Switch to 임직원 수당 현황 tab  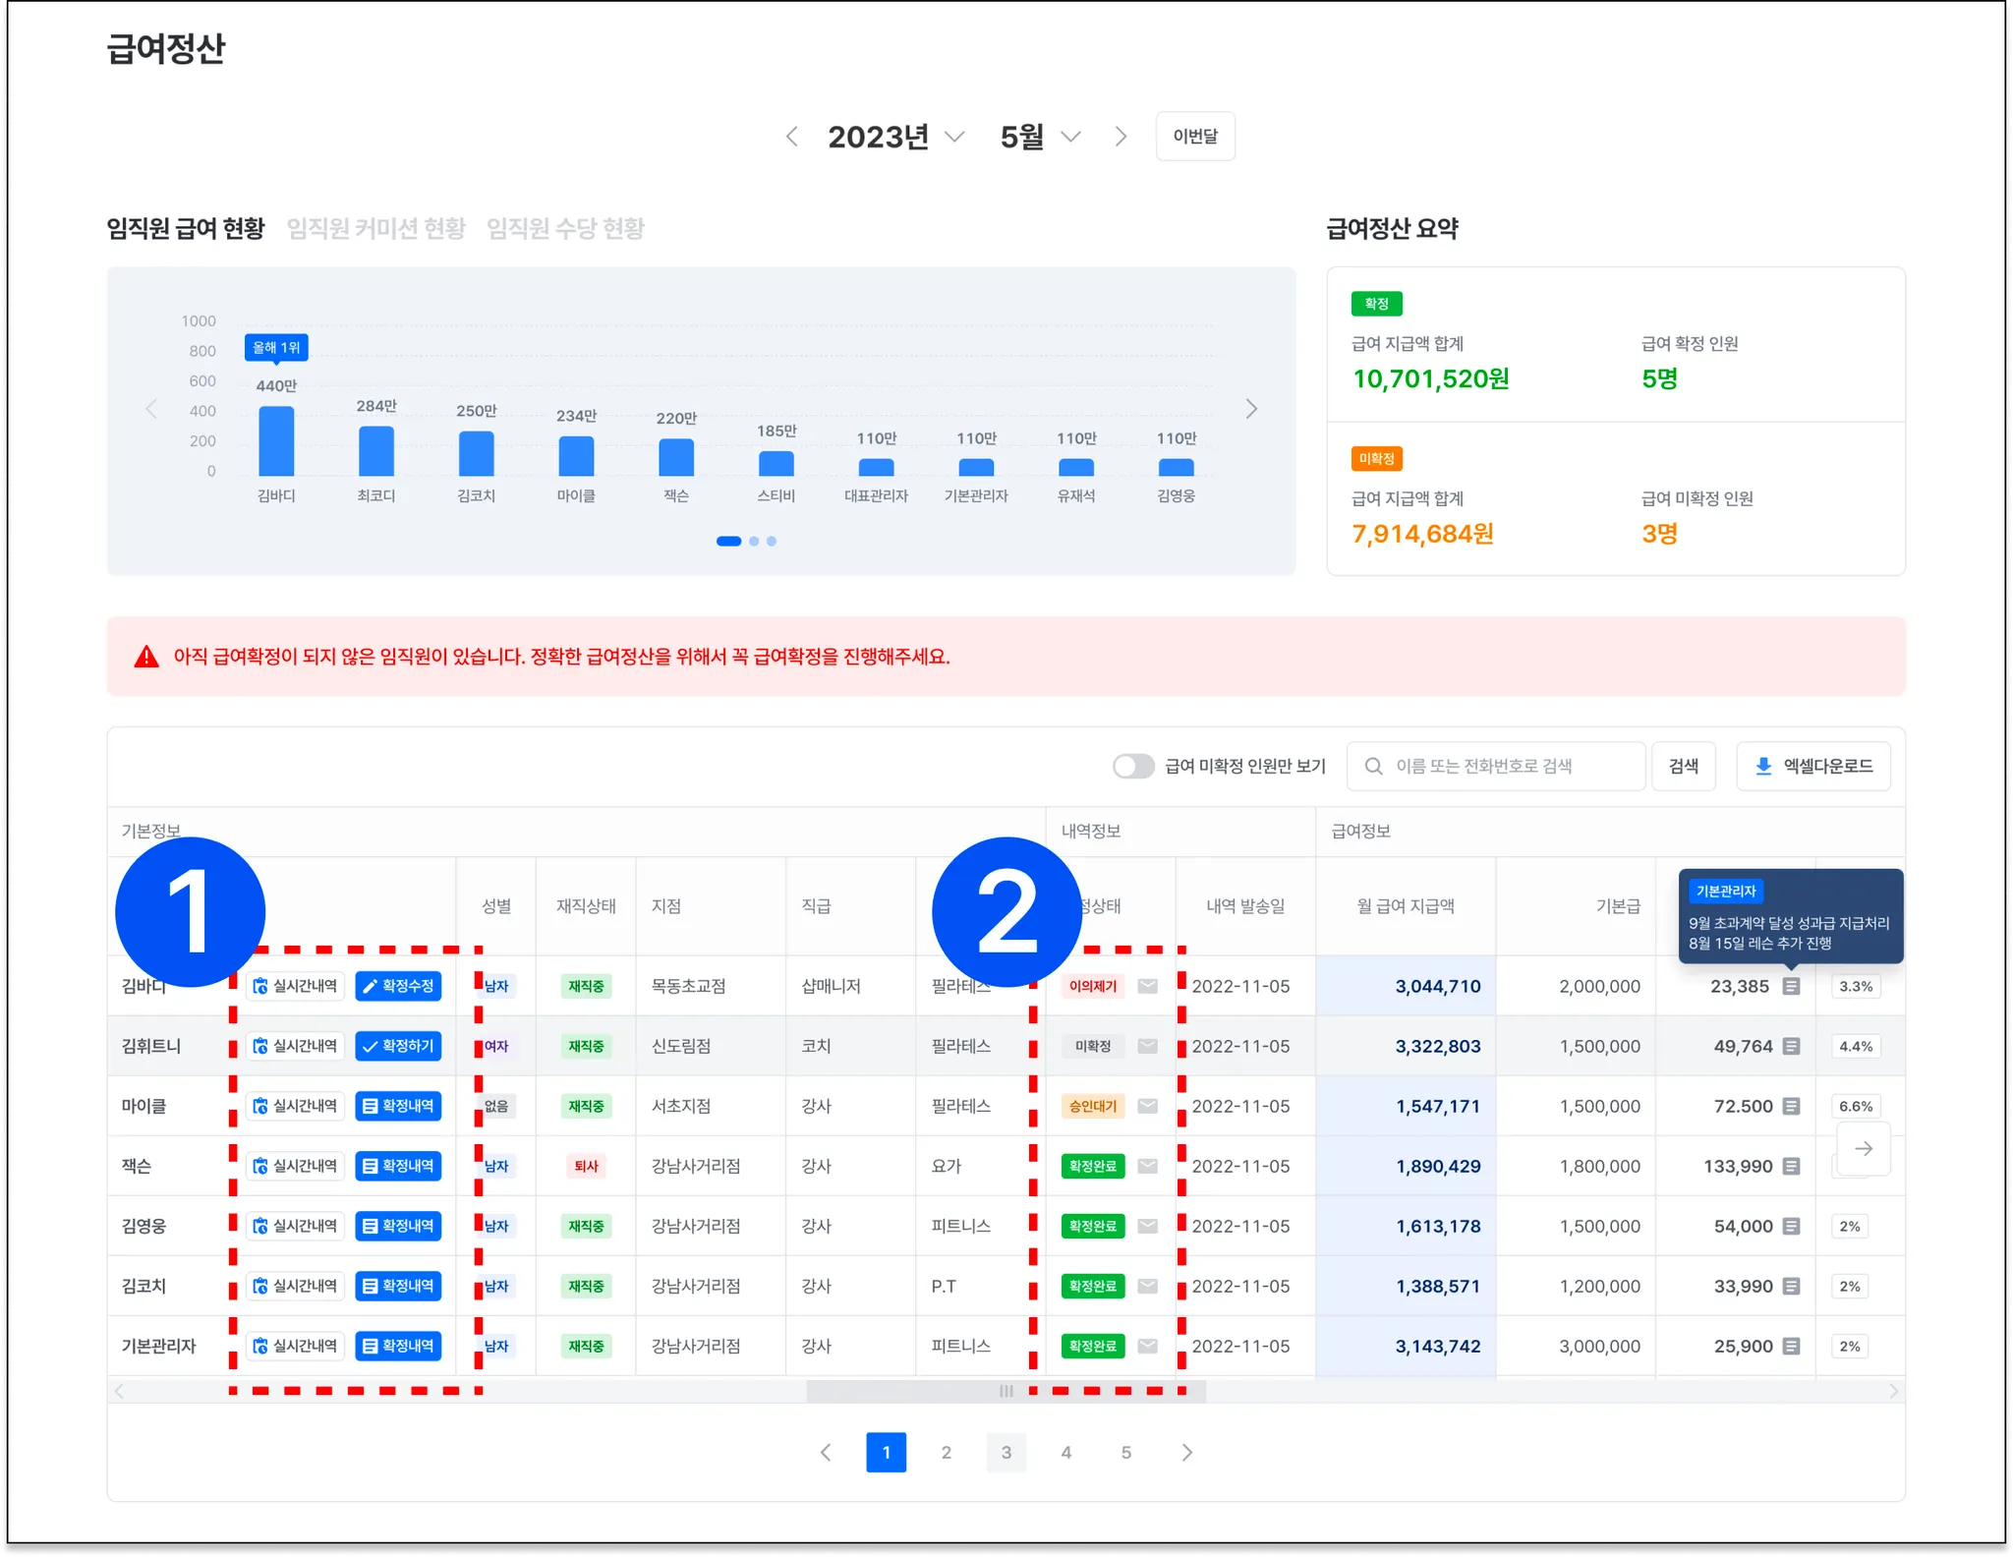point(565,228)
